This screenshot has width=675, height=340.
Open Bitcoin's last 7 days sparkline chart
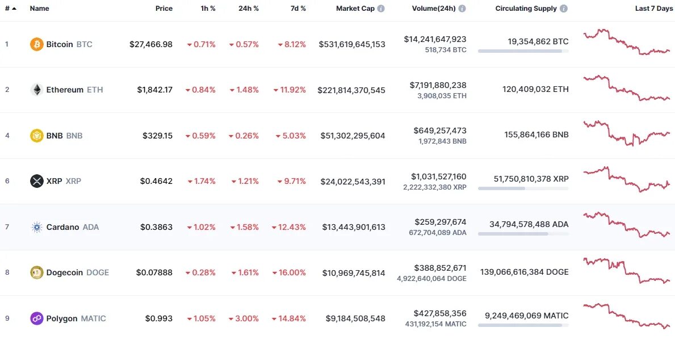point(627,43)
